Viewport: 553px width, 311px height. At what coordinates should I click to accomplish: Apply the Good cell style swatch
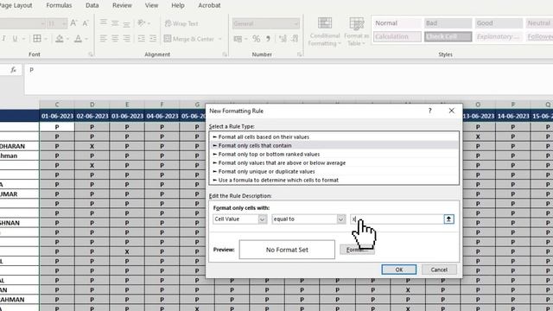(499, 23)
